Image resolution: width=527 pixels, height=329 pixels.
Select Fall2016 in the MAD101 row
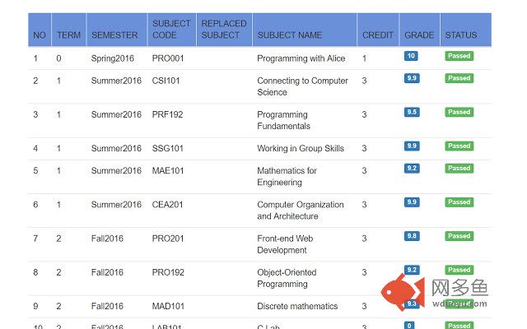coord(107,306)
